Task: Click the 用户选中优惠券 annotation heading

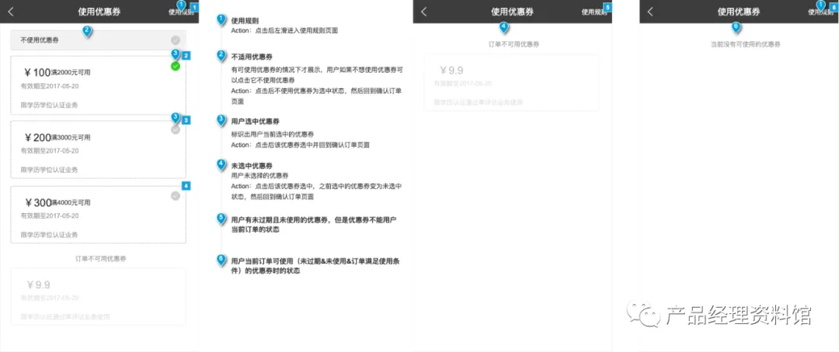Action: (255, 121)
